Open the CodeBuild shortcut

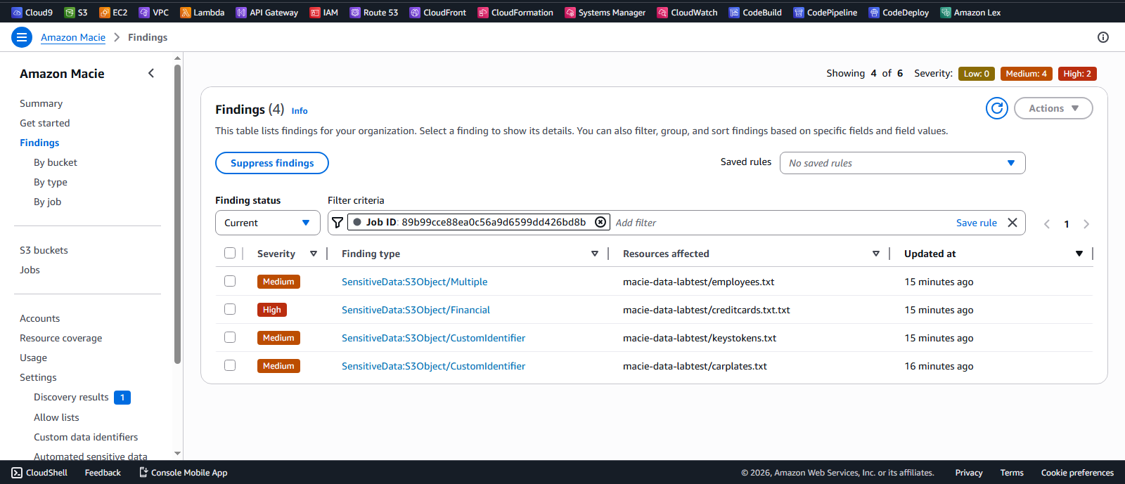click(755, 12)
